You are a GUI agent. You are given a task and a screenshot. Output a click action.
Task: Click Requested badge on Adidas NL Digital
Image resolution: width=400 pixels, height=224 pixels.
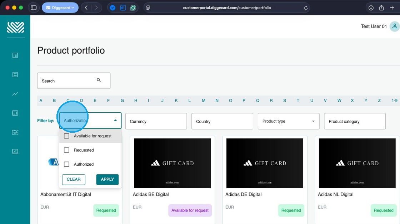384,210
